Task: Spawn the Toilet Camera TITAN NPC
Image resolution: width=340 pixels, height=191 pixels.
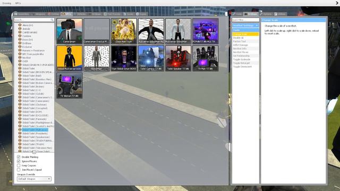Action: [151, 58]
